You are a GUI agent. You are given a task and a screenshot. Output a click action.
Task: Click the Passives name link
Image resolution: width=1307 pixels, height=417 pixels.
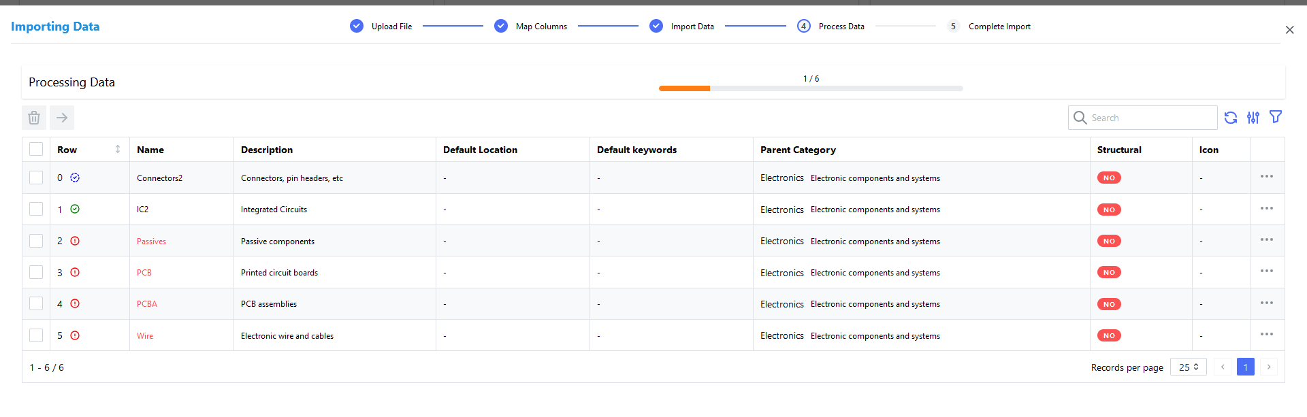point(151,241)
